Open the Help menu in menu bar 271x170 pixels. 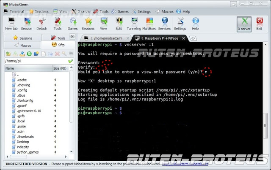coord(183,11)
